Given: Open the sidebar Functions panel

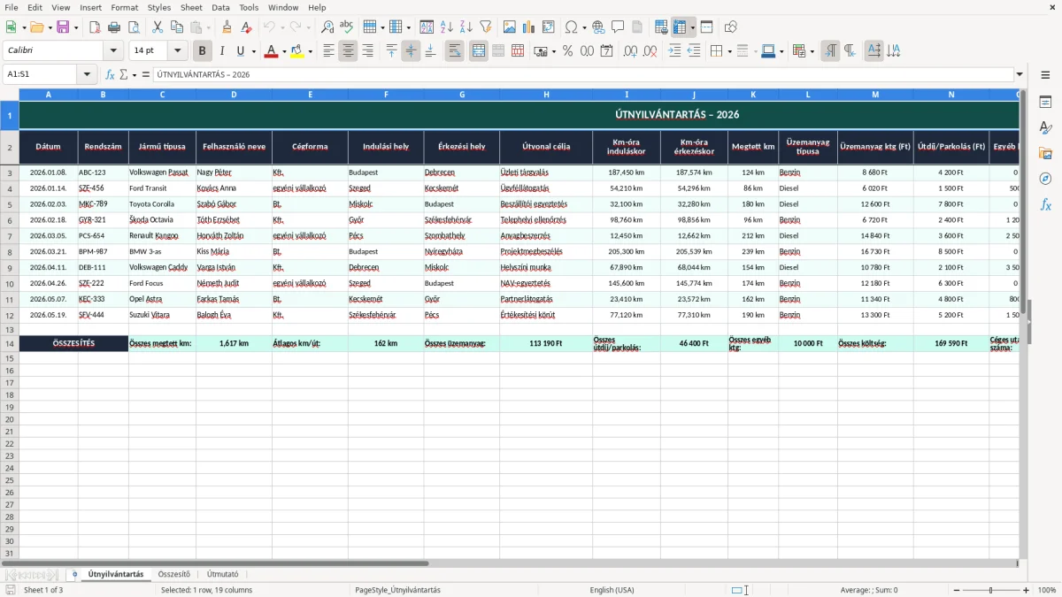Looking at the screenshot, I should (1045, 204).
